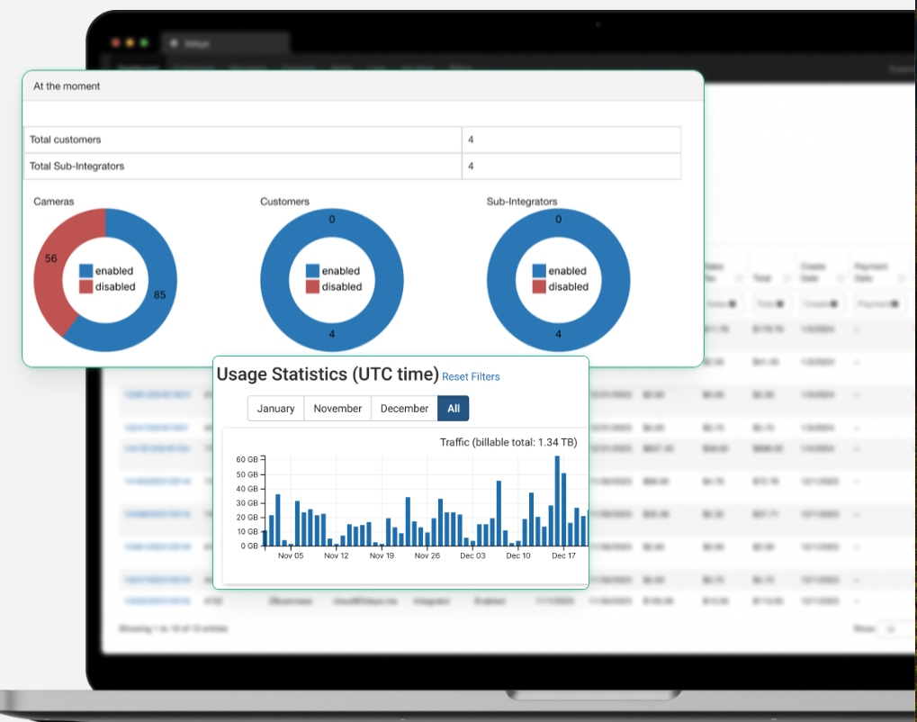Click the "Total customers" row label
Viewport: 917px width, 722px height.
[65, 140]
